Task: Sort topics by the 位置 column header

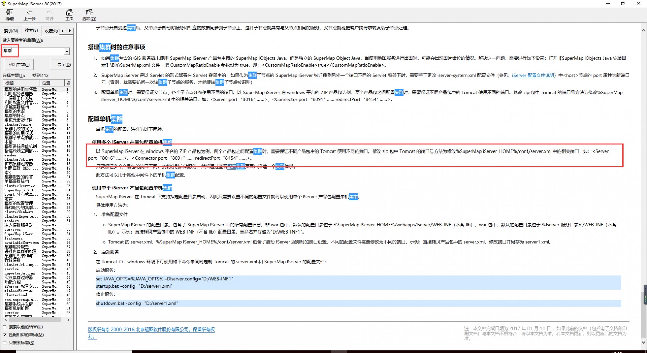Action: coord(52,83)
